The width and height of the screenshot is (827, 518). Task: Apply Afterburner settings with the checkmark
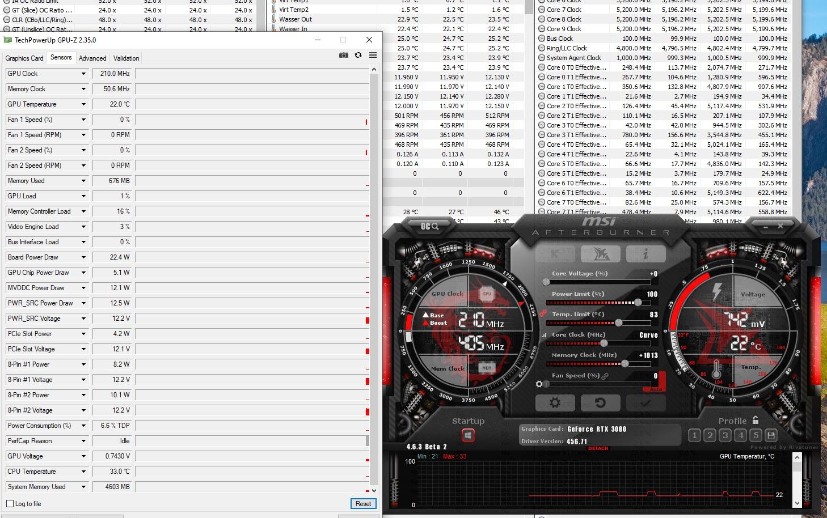point(645,403)
